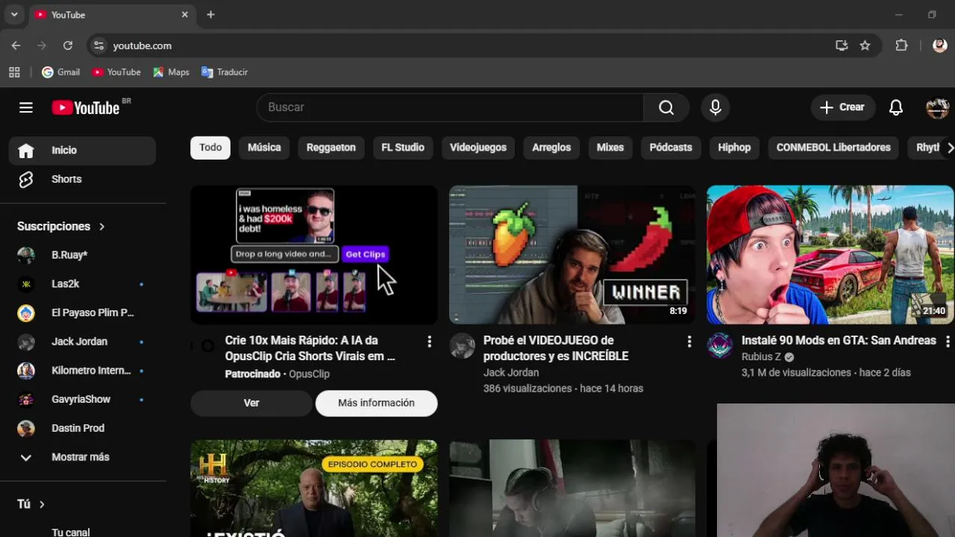Open Probé el VIDEOJUEGO de productores title

coord(556,348)
